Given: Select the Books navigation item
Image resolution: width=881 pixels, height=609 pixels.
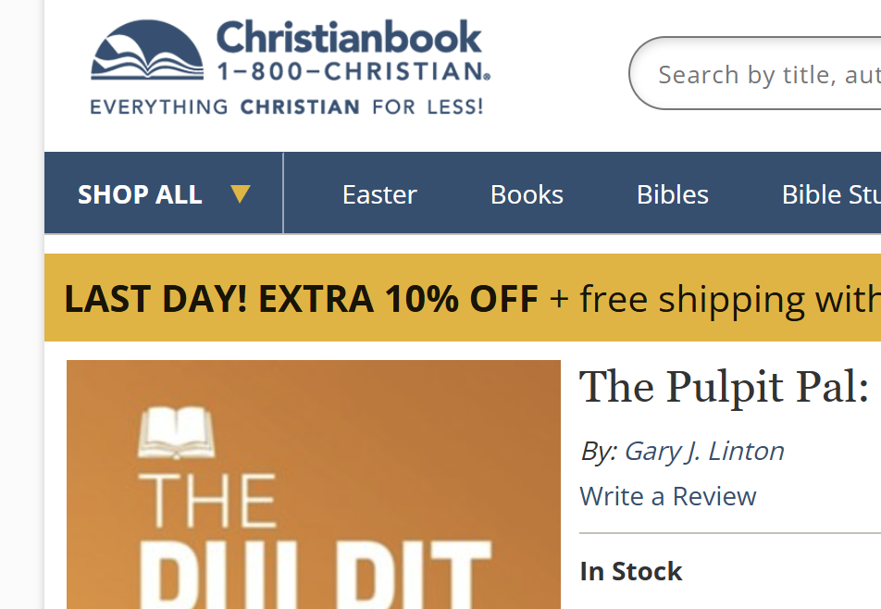Looking at the screenshot, I should pos(527,194).
